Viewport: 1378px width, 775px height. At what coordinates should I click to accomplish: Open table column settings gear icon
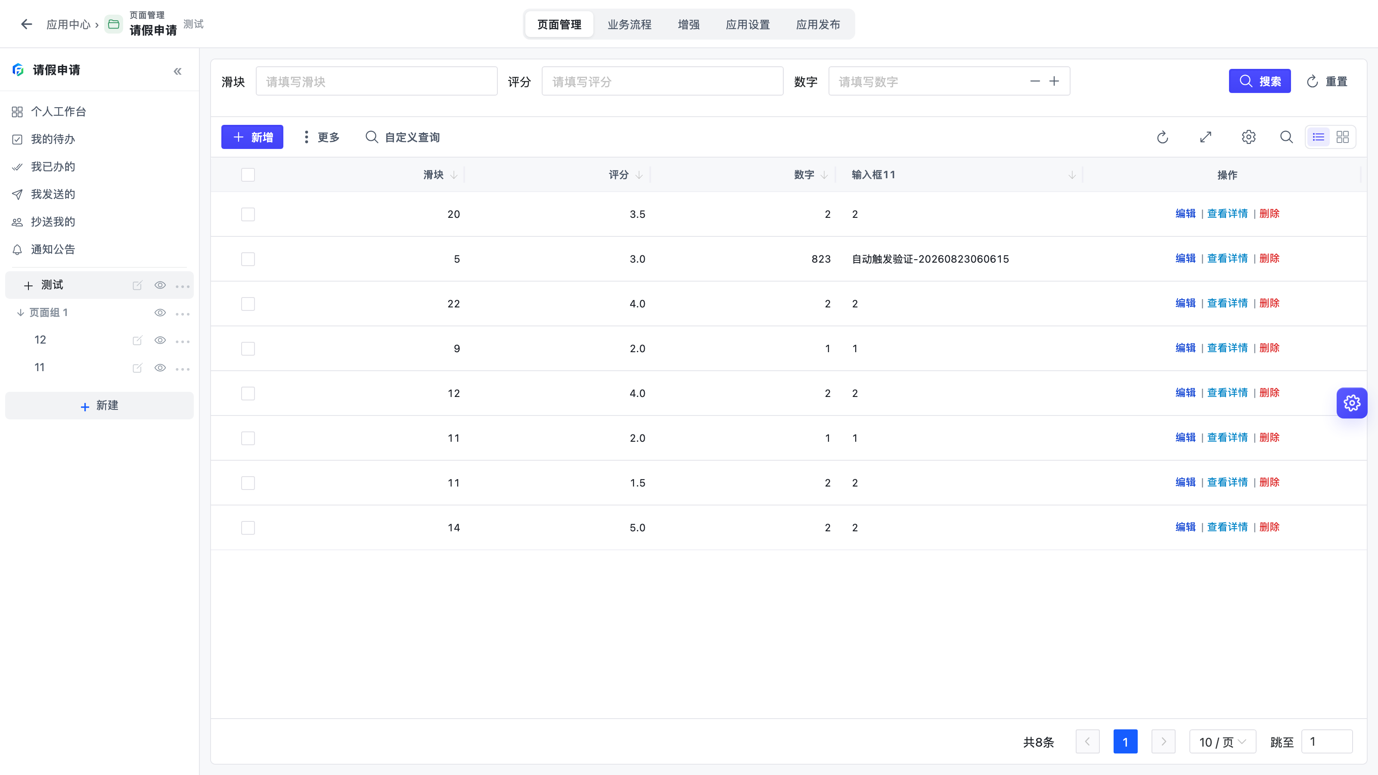point(1248,137)
